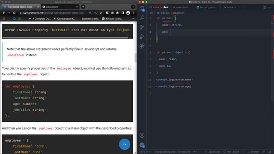Toggle the Chromium side panel icon
Image resolution: width=274 pixels, height=154 pixels.
point(123,13)
